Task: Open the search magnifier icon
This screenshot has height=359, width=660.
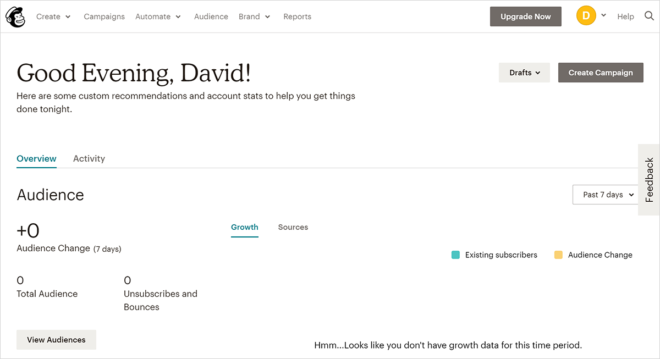Action: 649,16
